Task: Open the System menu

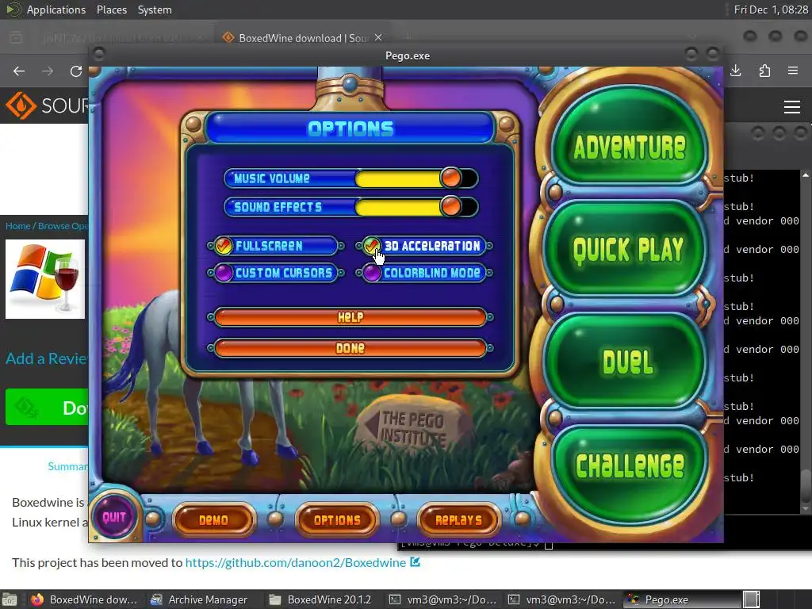Action: [x=155, y=10]
